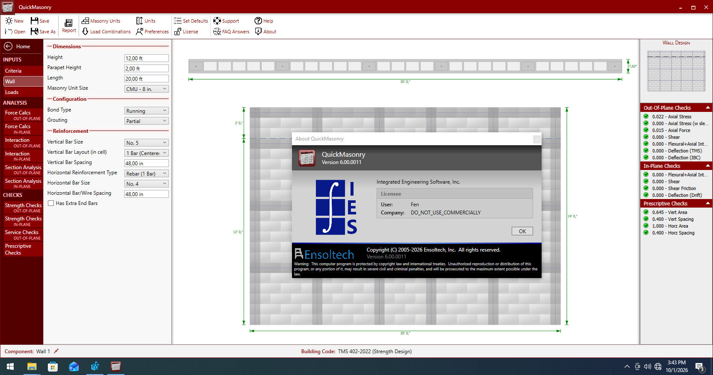713x375 pixels.
Task: Click the Wall Design thumbnail
Action: coord(676,70)
